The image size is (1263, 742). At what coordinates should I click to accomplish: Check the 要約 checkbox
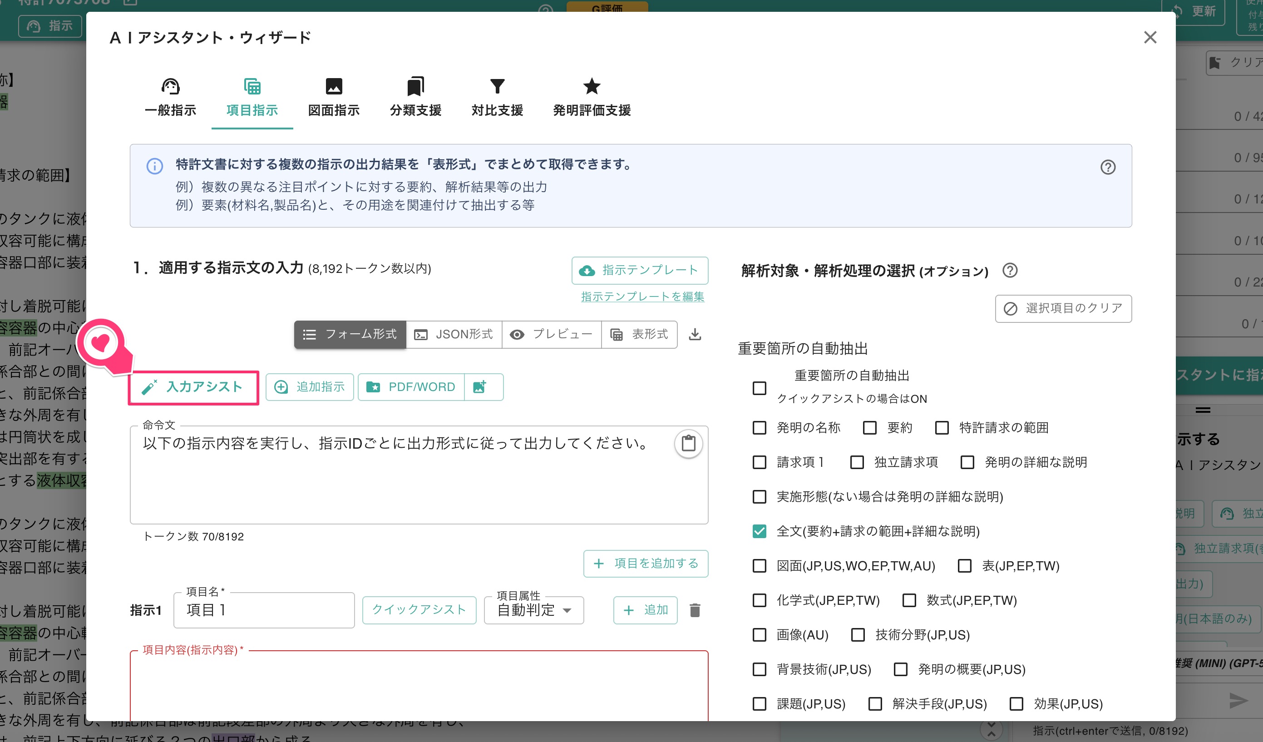click(869, 428)
